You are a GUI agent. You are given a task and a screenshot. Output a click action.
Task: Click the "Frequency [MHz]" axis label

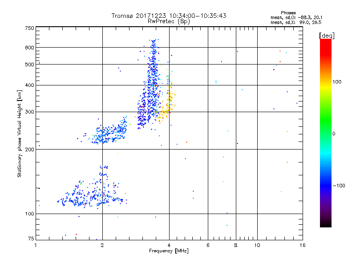coord(169,251)
